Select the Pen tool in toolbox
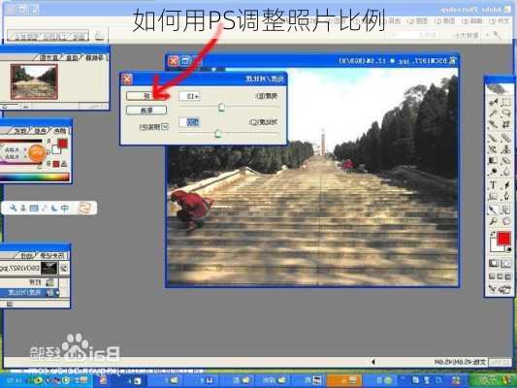 (505, 197)
